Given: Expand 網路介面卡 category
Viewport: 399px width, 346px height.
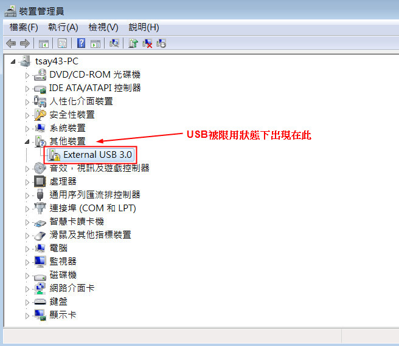Looking at the screenshot, I should click(x=27, y=289).
